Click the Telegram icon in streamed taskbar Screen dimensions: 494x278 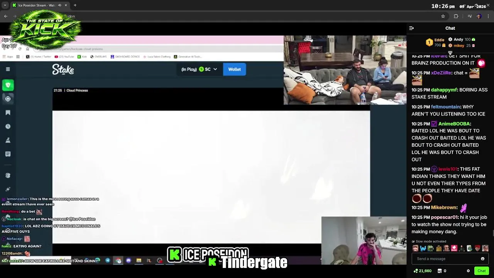108,261
